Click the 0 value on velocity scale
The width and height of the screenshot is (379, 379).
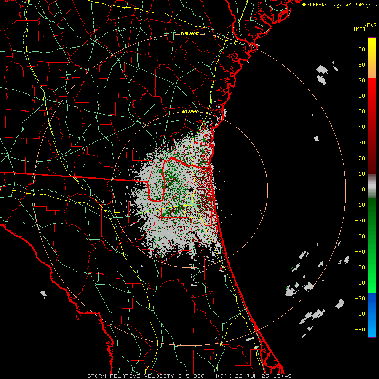[x=363, y=189]
